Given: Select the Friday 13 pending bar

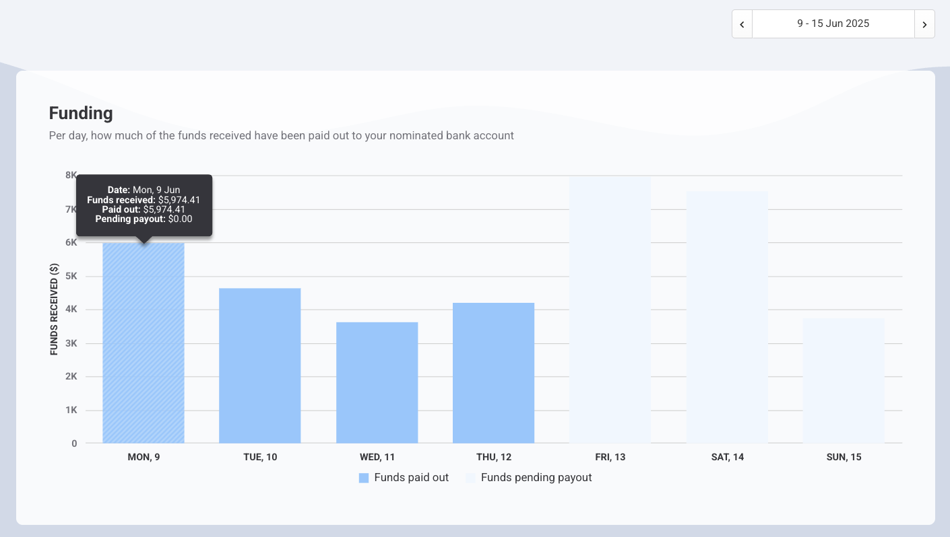Looking at the screenshot, I should (610, 310).
